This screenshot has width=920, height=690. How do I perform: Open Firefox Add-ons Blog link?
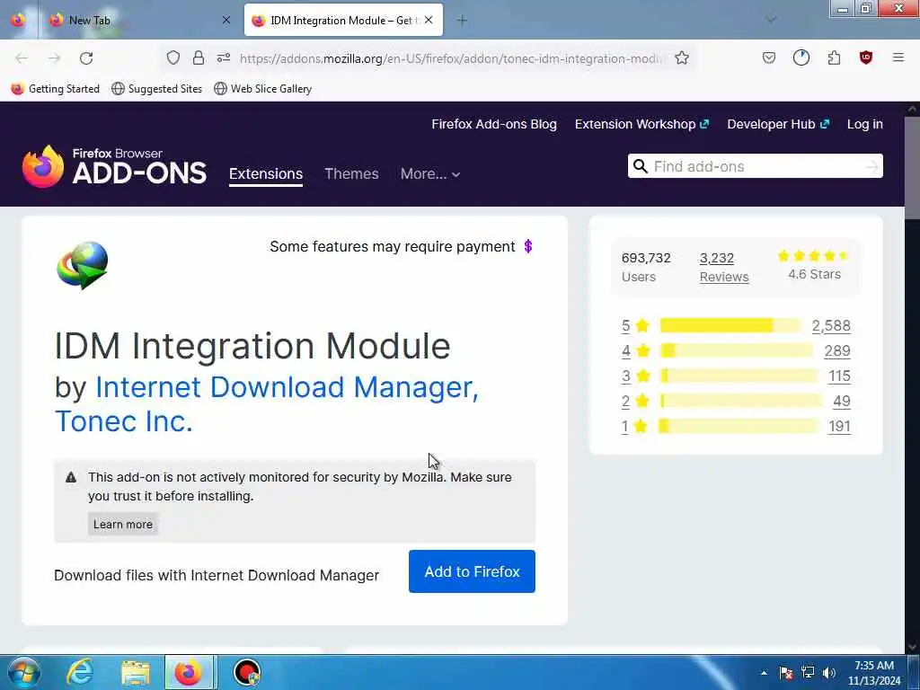[494, 124]
